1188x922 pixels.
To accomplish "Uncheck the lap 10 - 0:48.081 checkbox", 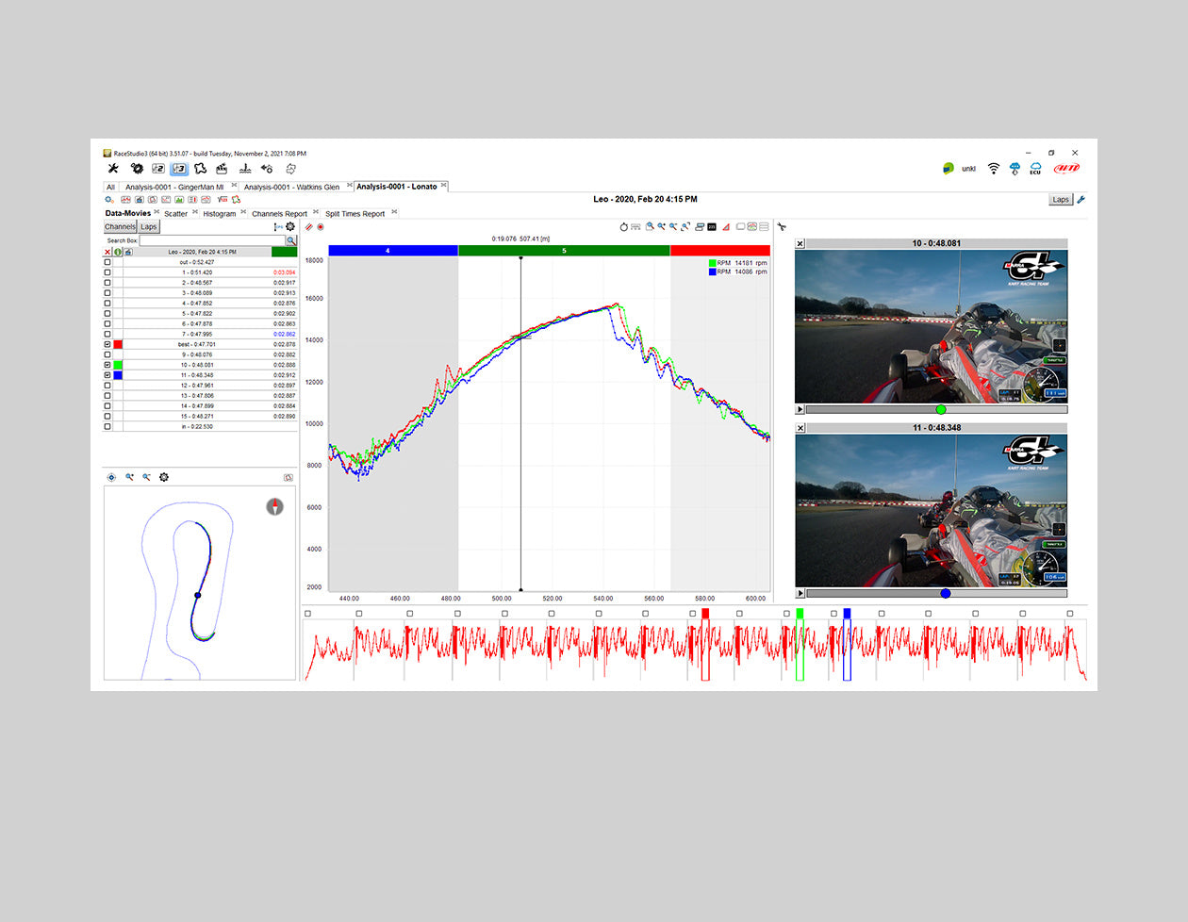I will pos(107,365).
